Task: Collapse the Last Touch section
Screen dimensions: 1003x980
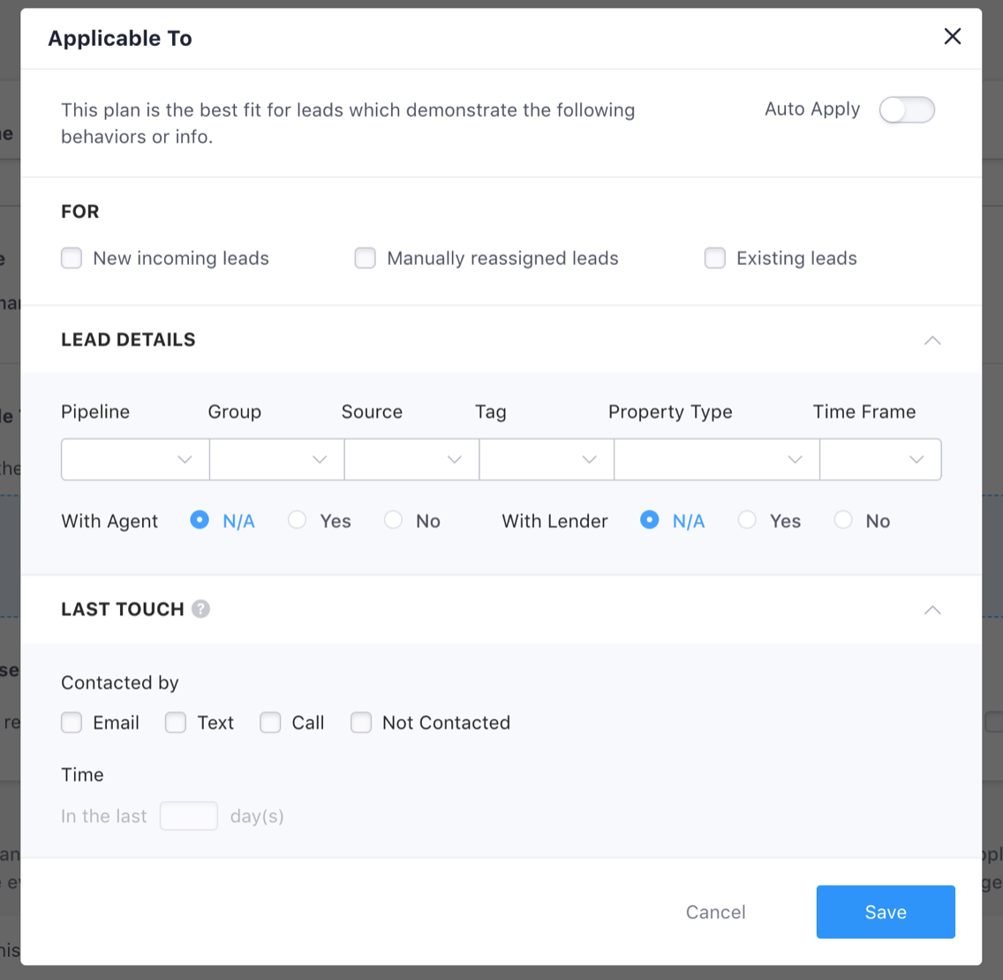Action: (931, 610)
